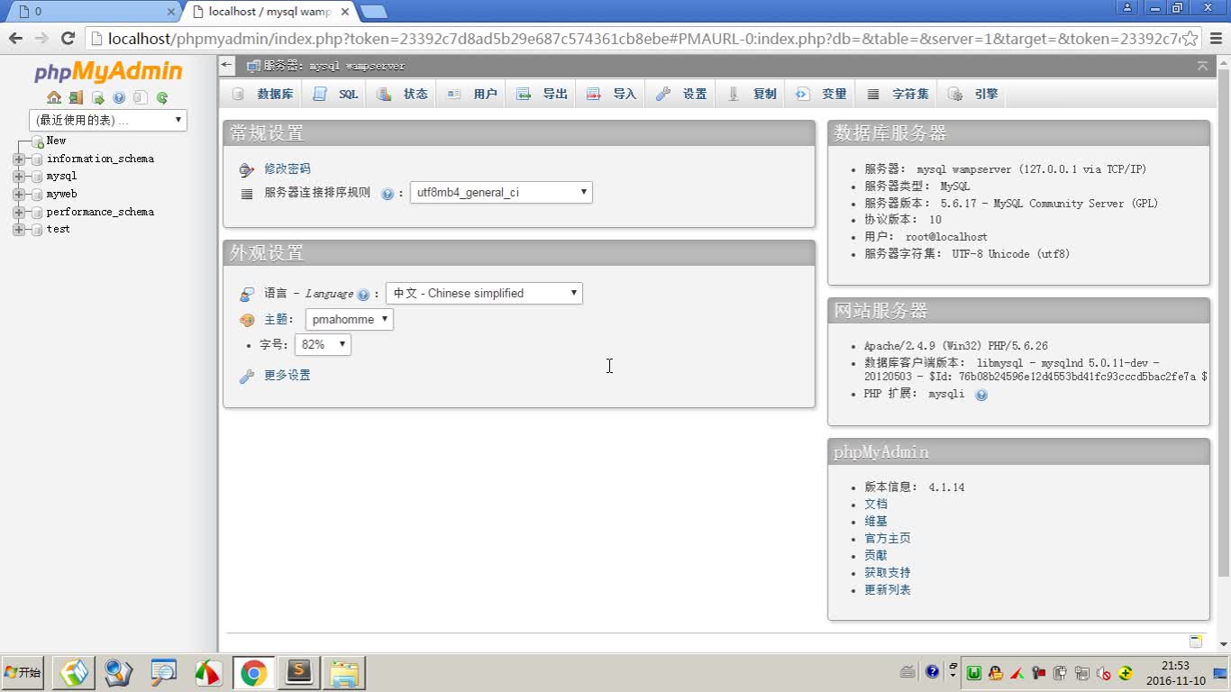Image resolution: width=1231 pixels, height=692 pixels.
Task: Click the New database icon in tree
Action: (x=37, y=141)
